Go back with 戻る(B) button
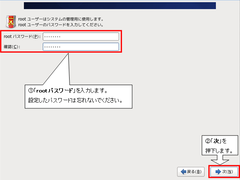This screenshot has height=180, width=240. tap(191, 171)
